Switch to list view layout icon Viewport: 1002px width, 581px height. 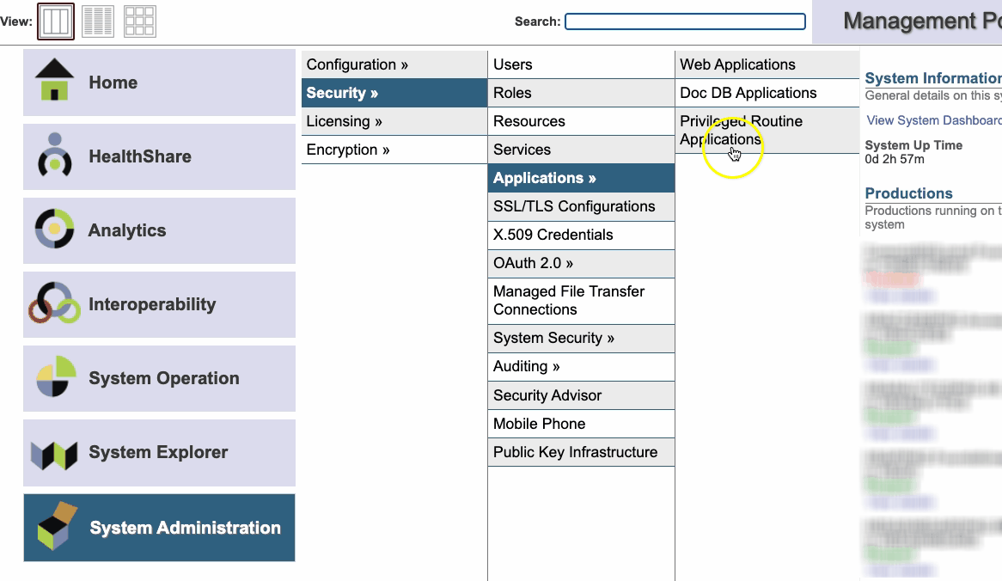click(98, 21)
